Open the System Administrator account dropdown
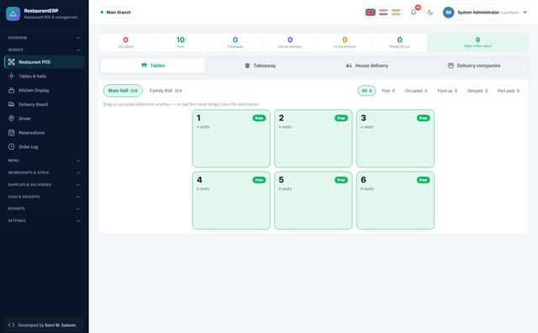Image resolution: width=538 pixels, height=333 pixels. [486, 13]
